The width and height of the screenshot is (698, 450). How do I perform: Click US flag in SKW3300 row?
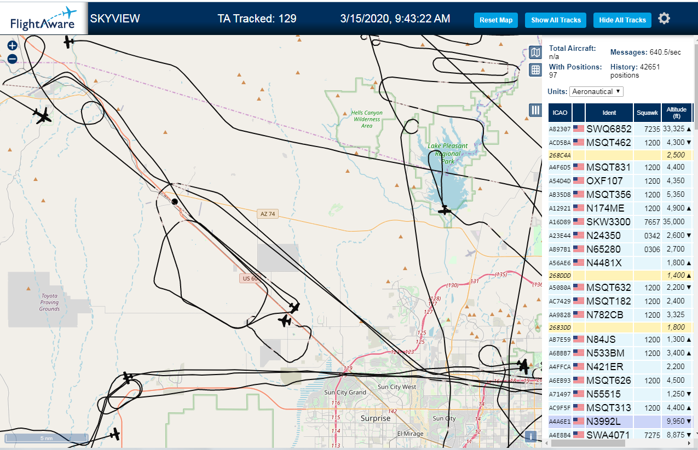579,221
